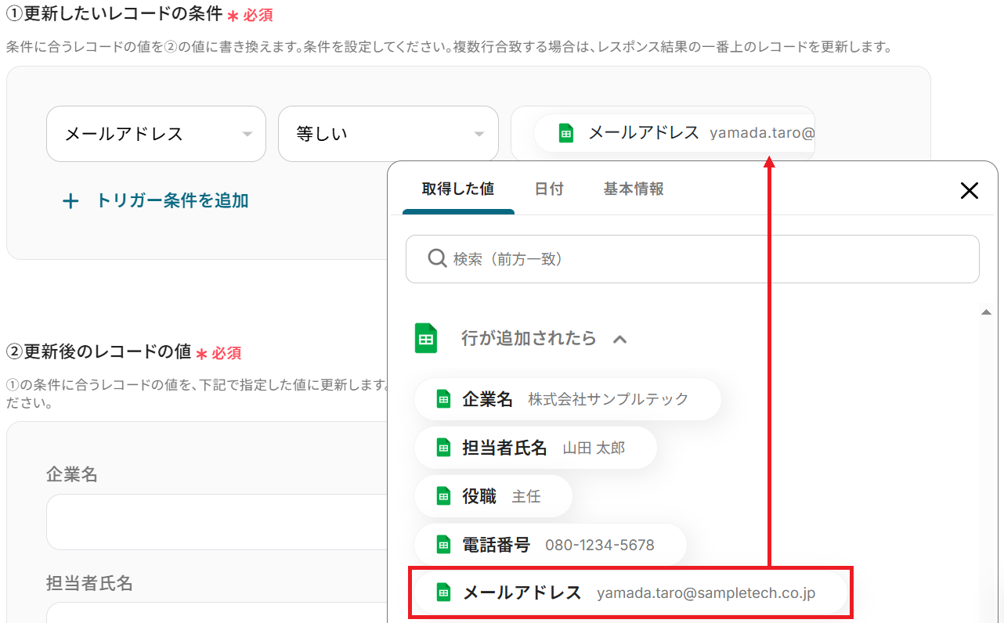The width and height of the screenshot is (1004, 623).
Task: Collapse the 行が追加されたら section chevron
Action: (619, 339)
